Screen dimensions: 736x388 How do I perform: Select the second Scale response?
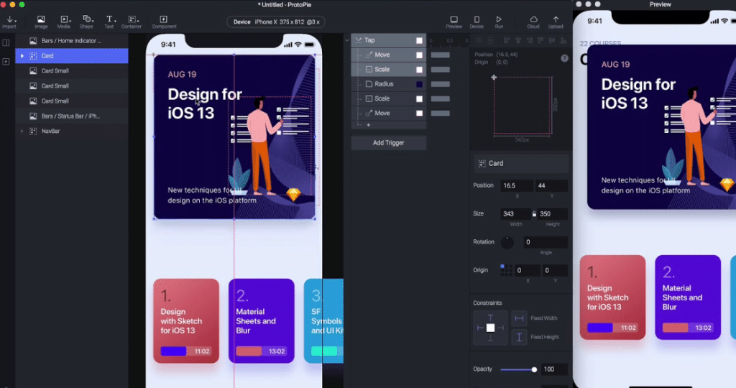389,98
